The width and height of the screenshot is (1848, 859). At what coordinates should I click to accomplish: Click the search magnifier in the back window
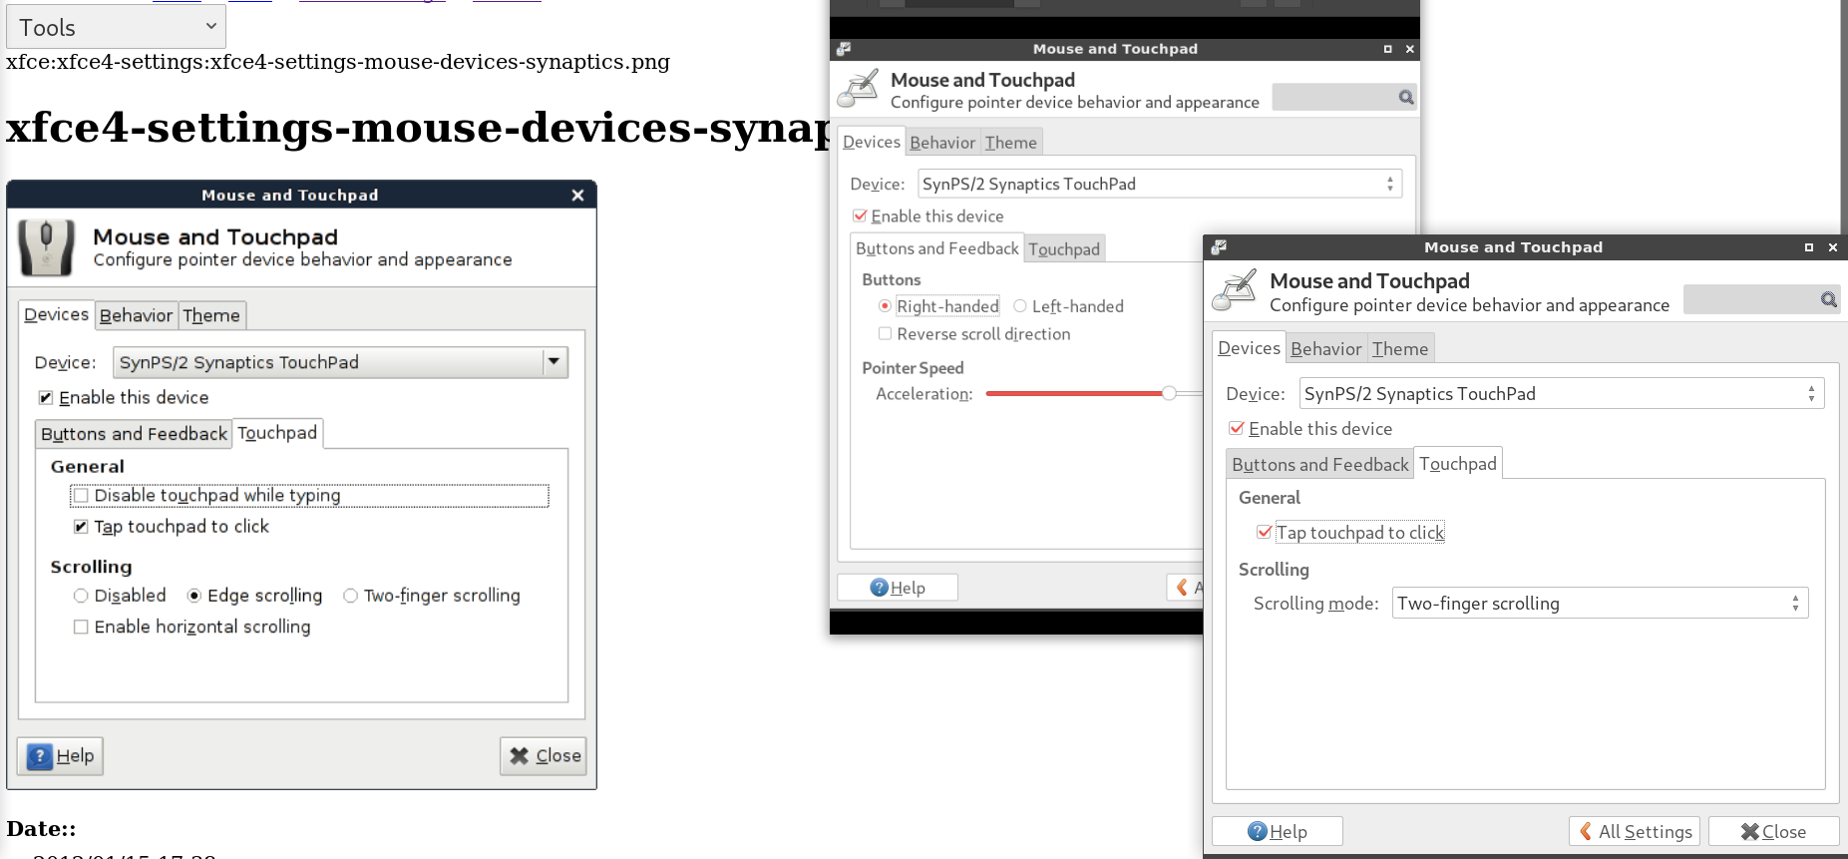pos(1405,97)
